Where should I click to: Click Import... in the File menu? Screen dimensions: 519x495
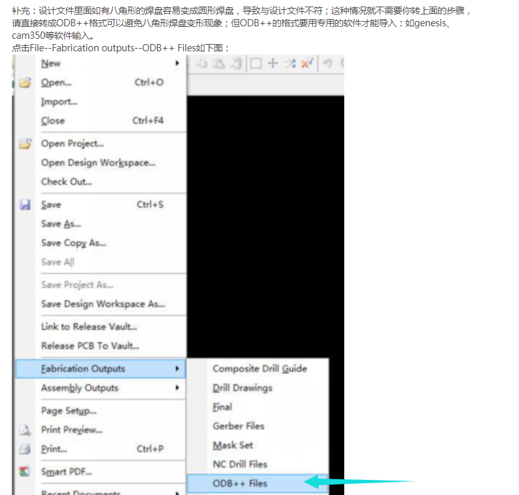(59, 102)
